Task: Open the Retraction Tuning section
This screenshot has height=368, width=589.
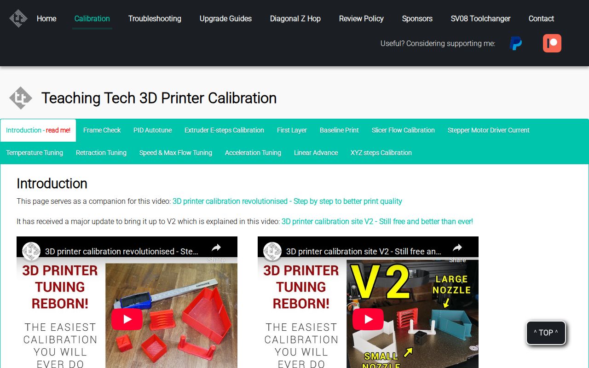Action: (x=101, y=152)
